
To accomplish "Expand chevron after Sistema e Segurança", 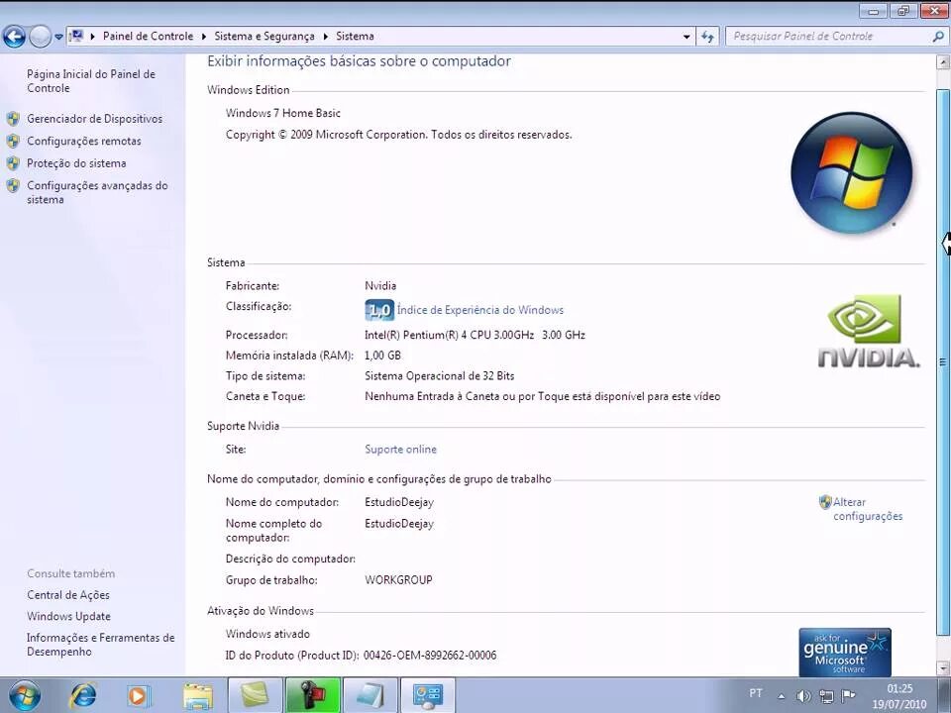I will tap(326, 37).
